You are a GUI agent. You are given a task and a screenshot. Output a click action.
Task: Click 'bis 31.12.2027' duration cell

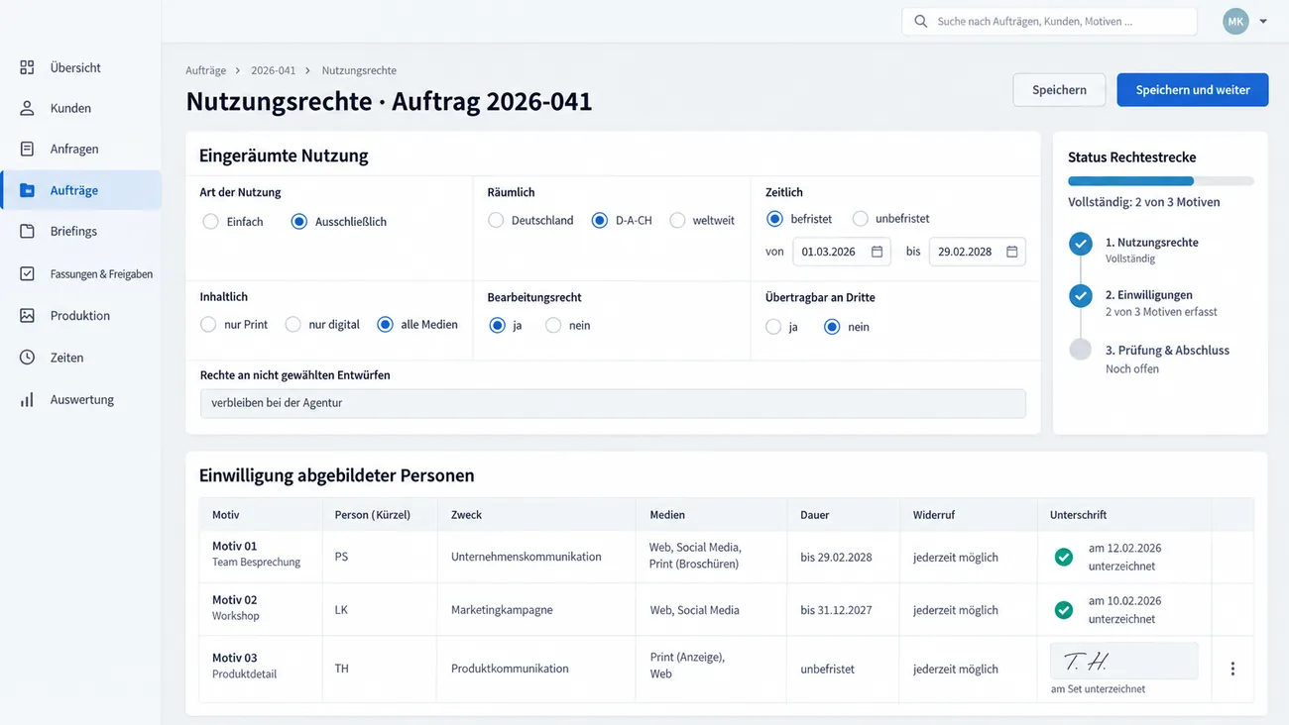[844, 610]
